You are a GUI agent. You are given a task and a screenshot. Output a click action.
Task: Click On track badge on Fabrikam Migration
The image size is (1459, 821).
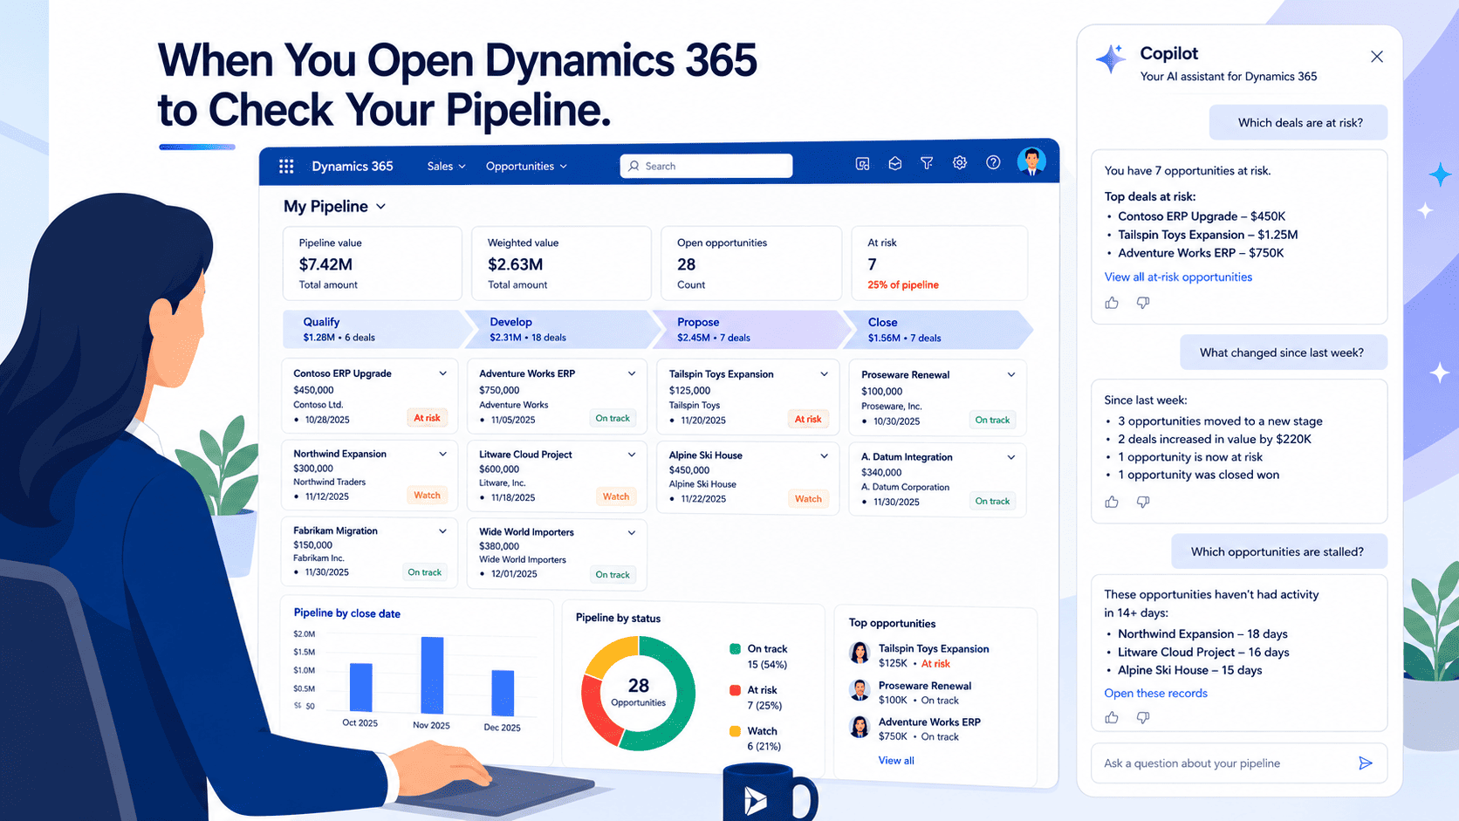[x=425, y=572]
